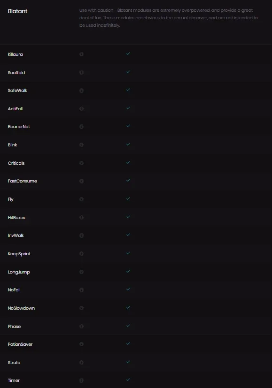Toggle the Blink checkmark
The width and height of the screenshot is (272, 388).
click(x=128, y=144)
